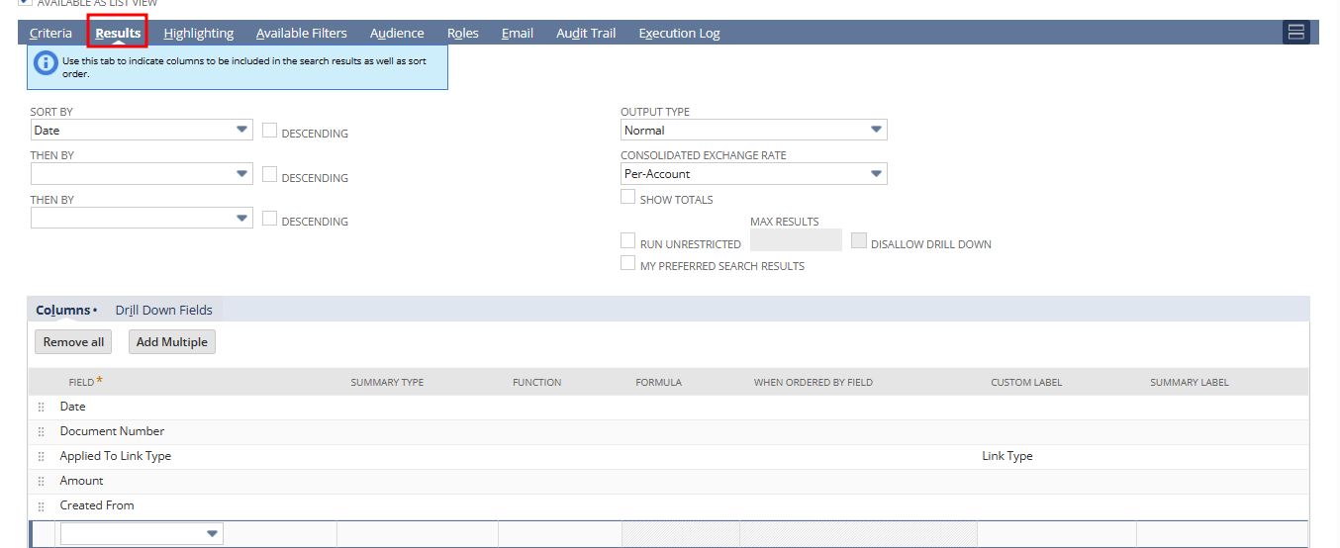Open the Highlighting tab
Image resolution: width=1340 pixels, height=548 pixels.
click(199, 33)
